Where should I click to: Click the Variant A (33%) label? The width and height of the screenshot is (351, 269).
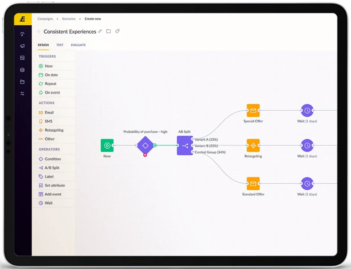pos(206,139)
